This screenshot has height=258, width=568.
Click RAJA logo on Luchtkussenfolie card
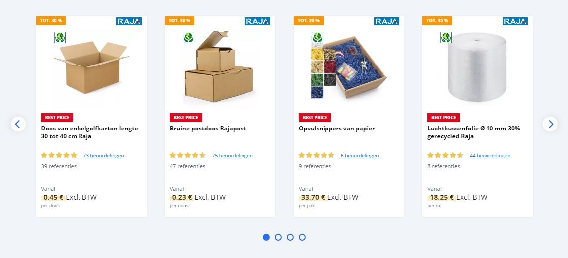click(x=515, y=21)
